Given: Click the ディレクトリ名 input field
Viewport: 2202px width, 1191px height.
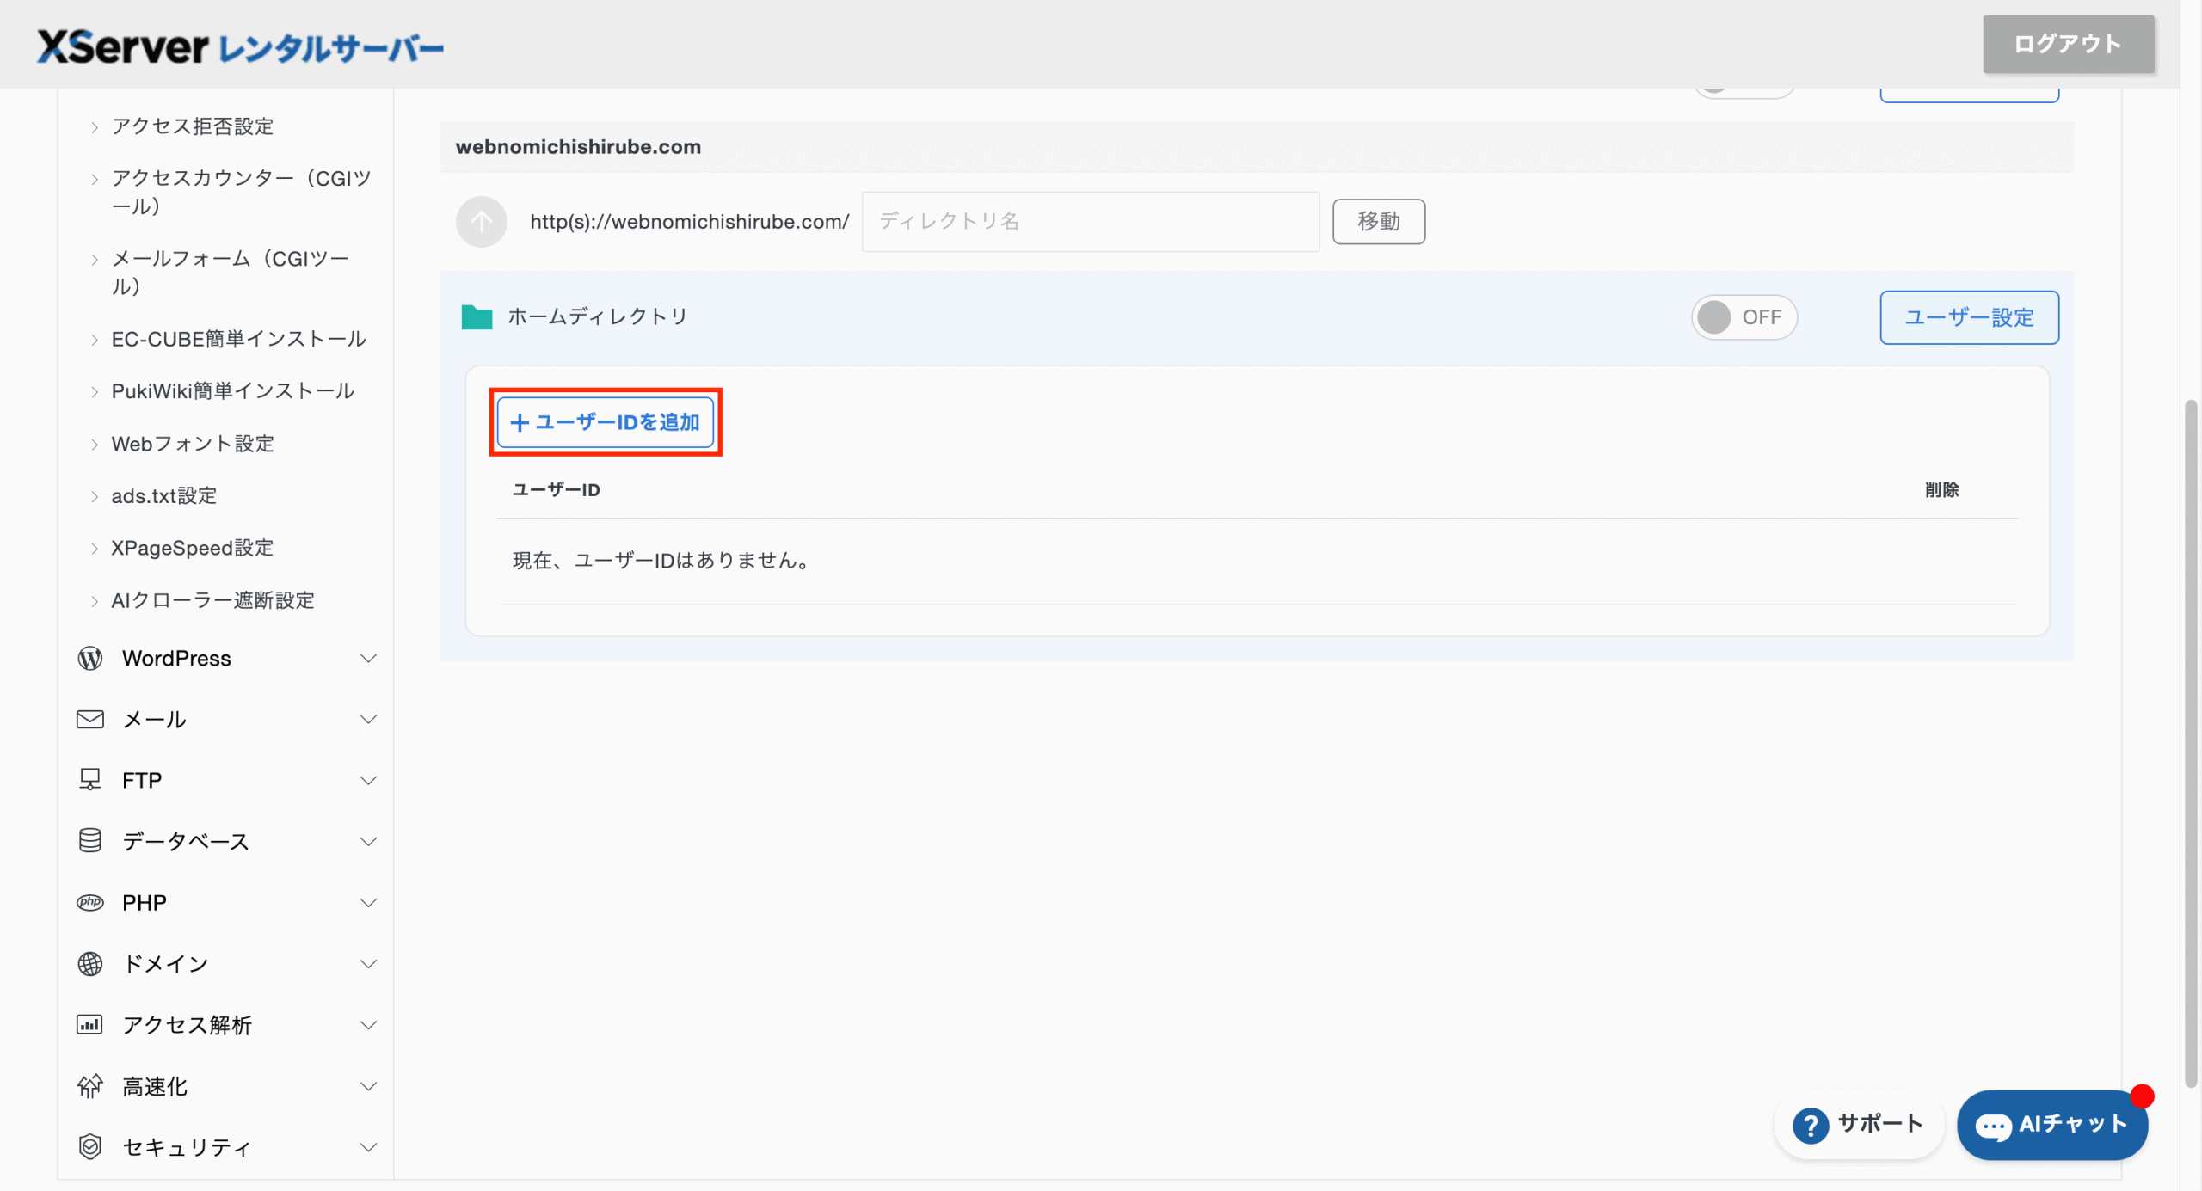Looking at the screenshot, I should click(1091, 222).
